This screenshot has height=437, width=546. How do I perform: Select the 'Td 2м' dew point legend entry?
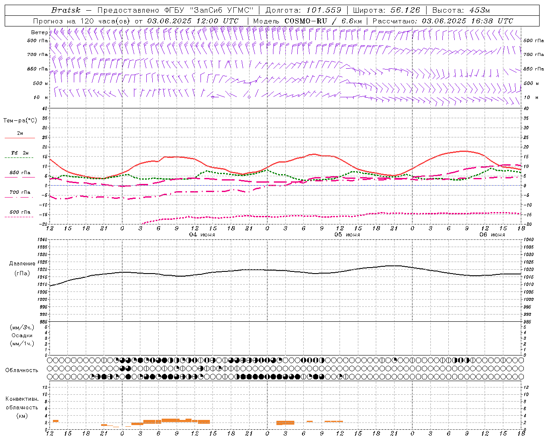click(20, 153)
